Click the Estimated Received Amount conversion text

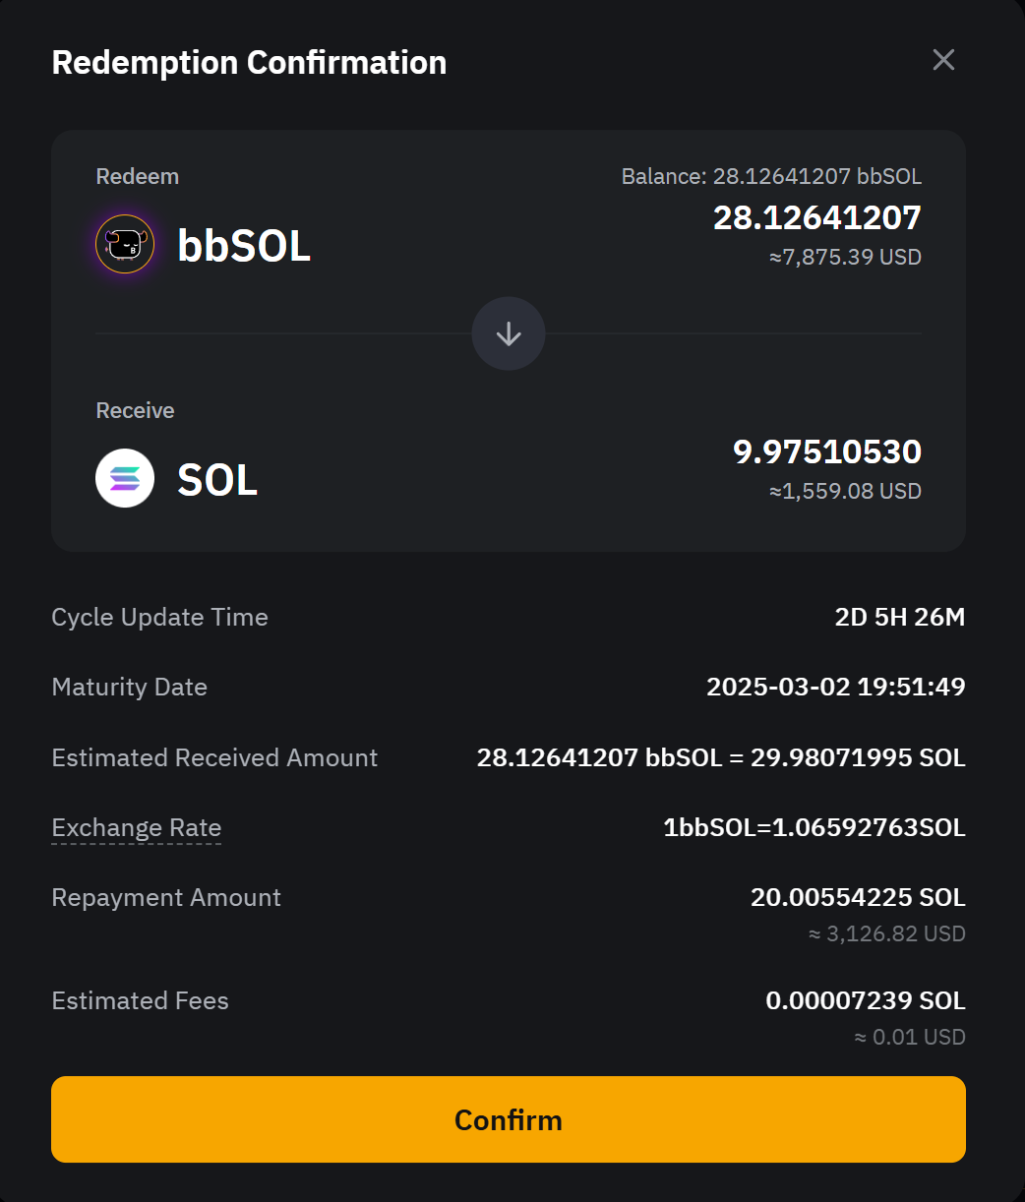coord(720,757)
